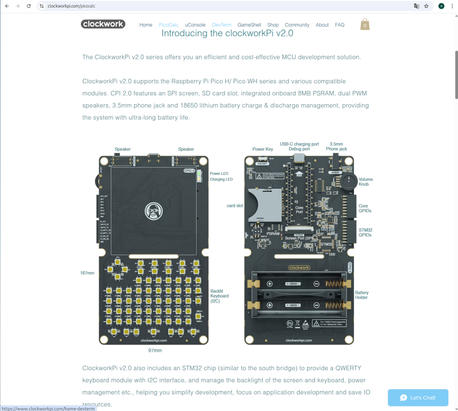Screen dimensions: 458x411
Task: Click the shopping cart icon
Action: tap(364, 24)
